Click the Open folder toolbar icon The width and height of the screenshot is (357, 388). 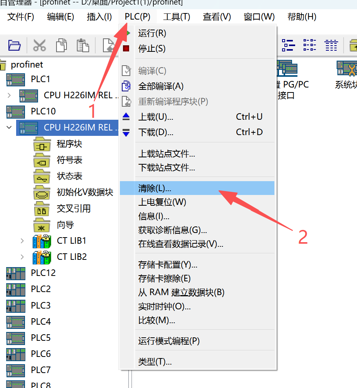(x=14, y=45)
